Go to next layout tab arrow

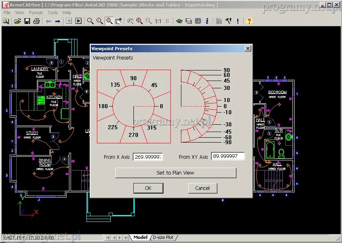click(120, 238)
